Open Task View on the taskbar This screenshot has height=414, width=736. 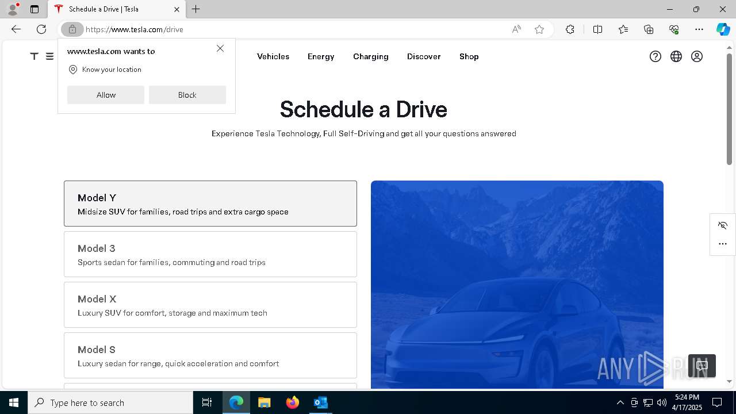coord(207,402)
